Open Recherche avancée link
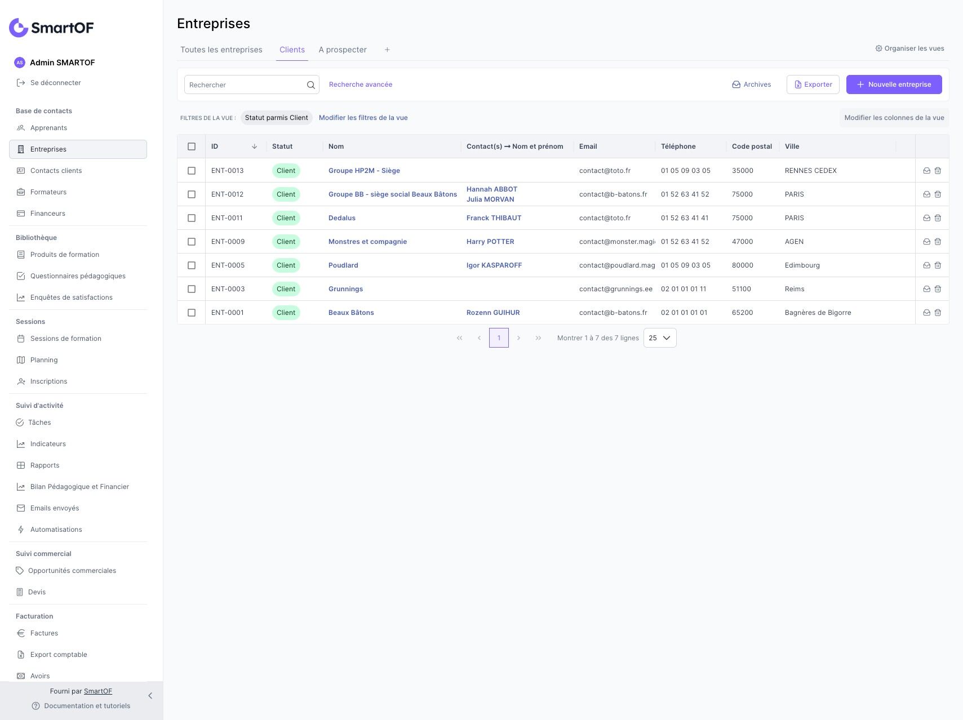This screenshot has width=963, height=720. pyautogui.click(x=361, y=85)
